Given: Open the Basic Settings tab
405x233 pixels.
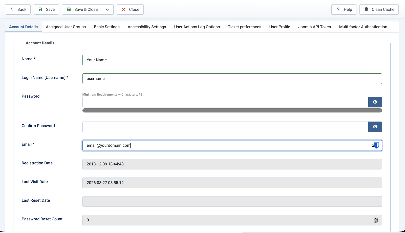Looking at the screenshot, I should pos(107,27).
